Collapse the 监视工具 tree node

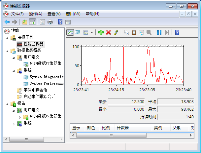8,38
